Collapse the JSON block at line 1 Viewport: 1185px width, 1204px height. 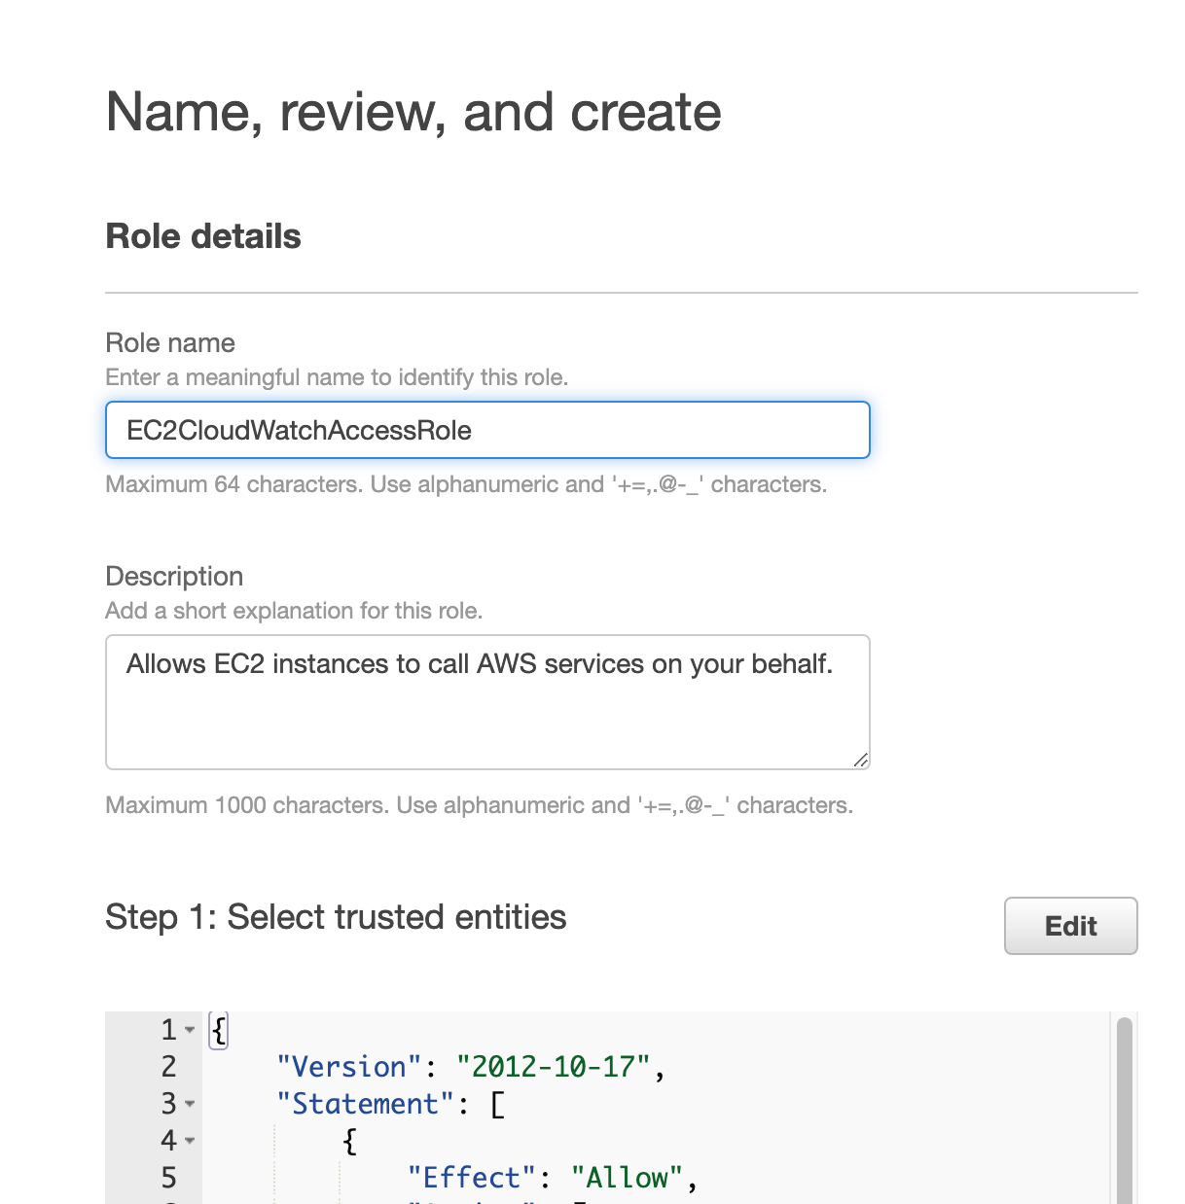click(190, 1030)
